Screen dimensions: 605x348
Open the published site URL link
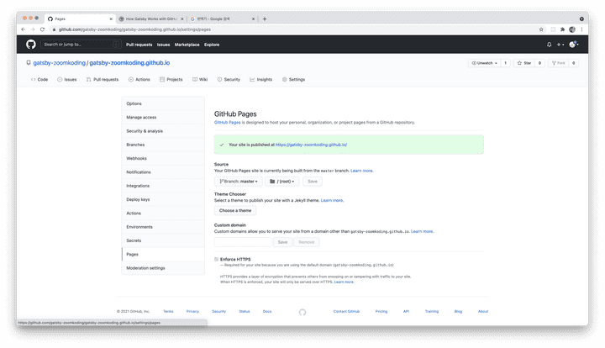[311, 145]
